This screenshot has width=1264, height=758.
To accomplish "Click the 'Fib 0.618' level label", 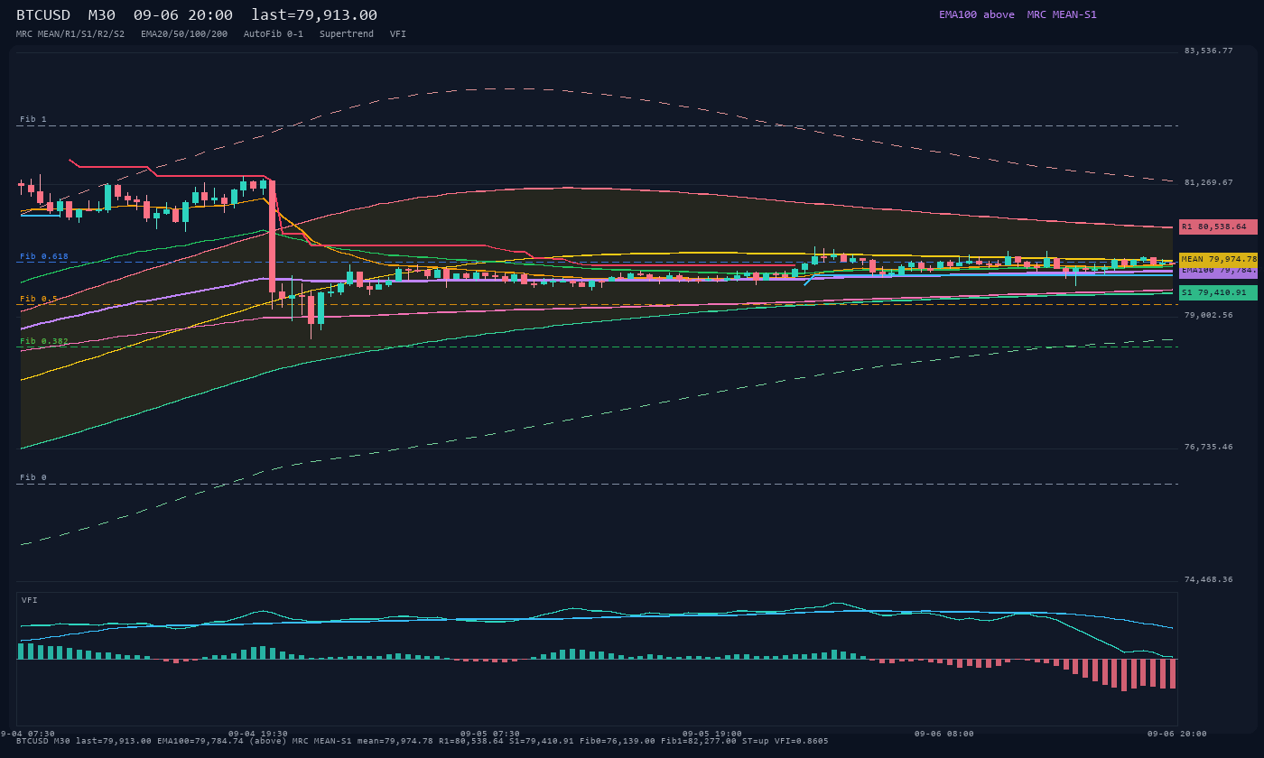I will pos(44,256).
